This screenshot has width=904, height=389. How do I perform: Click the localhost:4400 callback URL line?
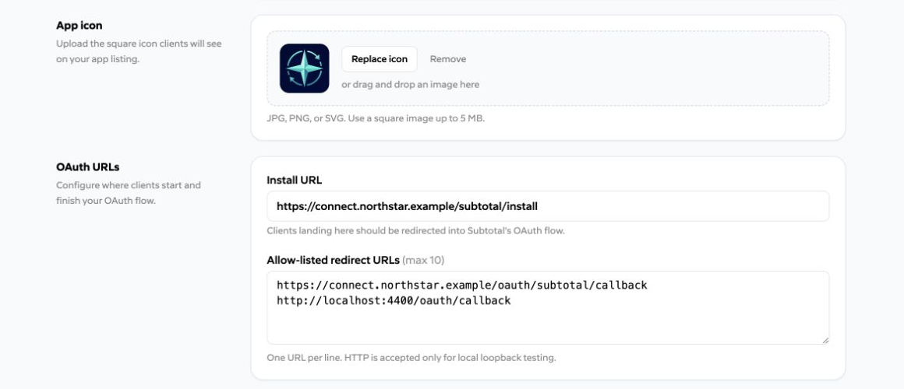(x=394, y=300)
